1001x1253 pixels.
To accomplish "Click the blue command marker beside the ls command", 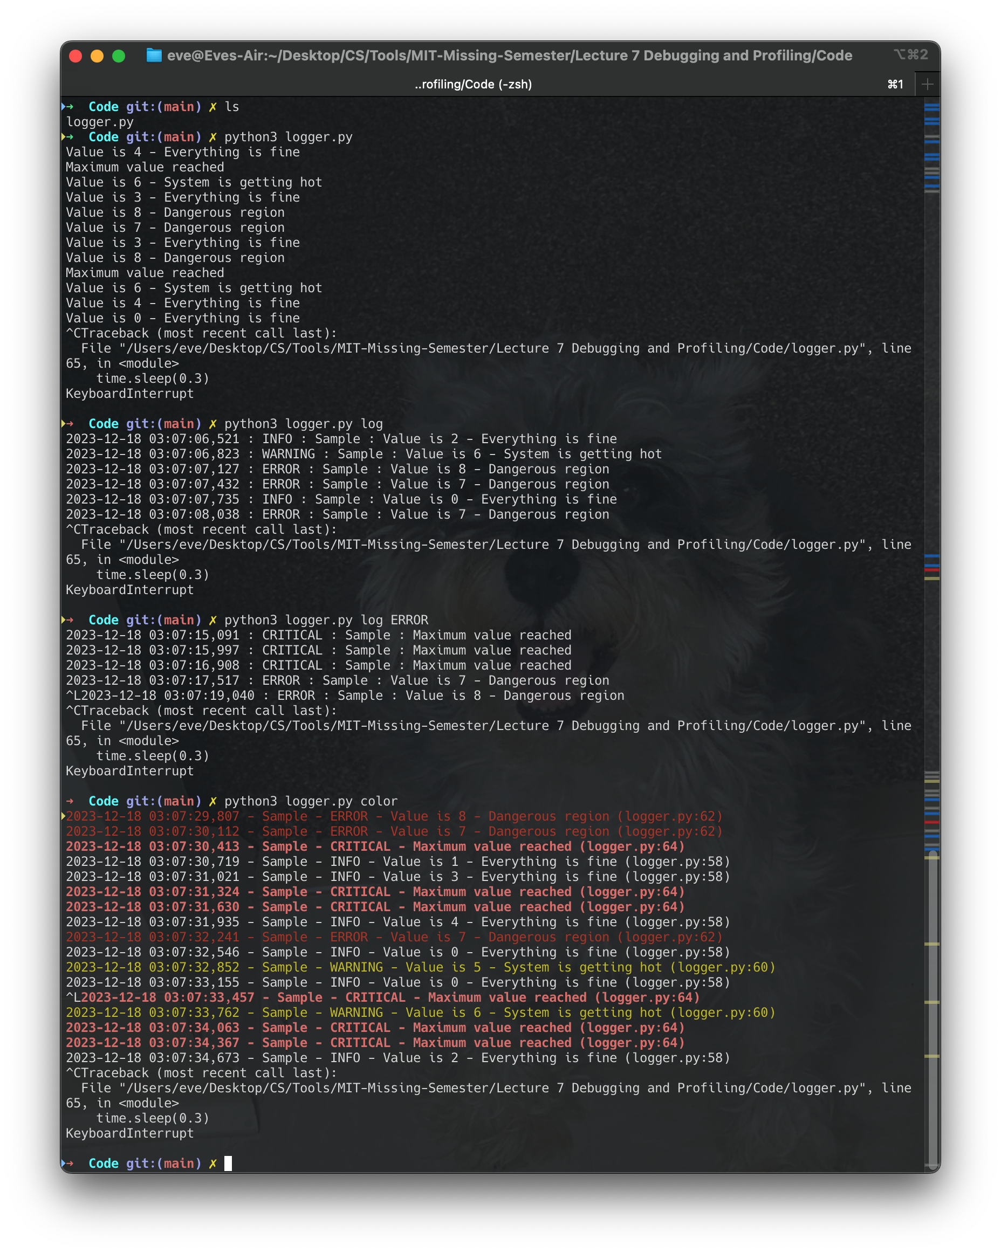I will tap(65, 106).
